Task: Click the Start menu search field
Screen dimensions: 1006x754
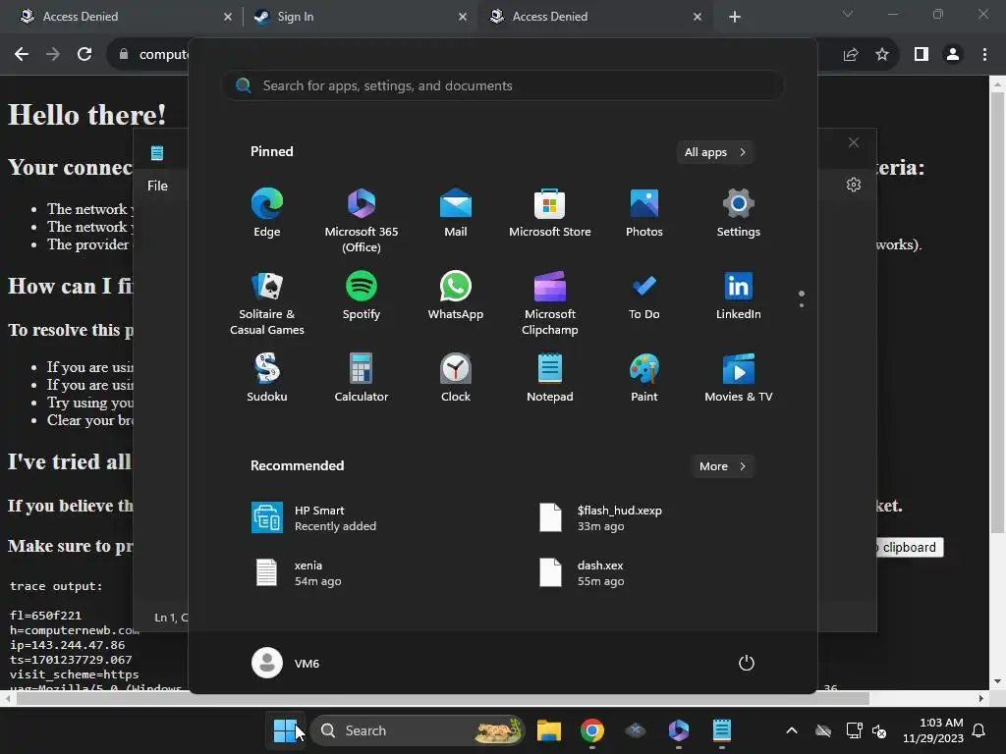Action: tap(503, 86)
